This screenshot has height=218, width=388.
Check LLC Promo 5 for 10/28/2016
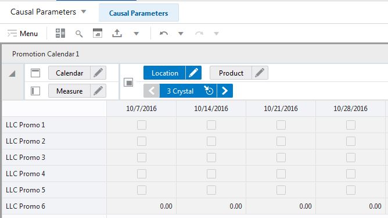[x=351, y=190]
